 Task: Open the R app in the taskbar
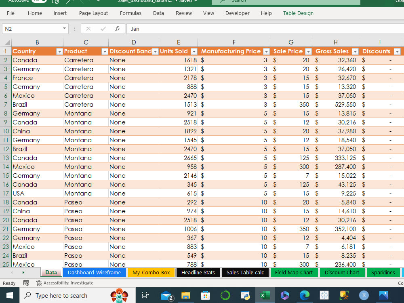point(364,295)
